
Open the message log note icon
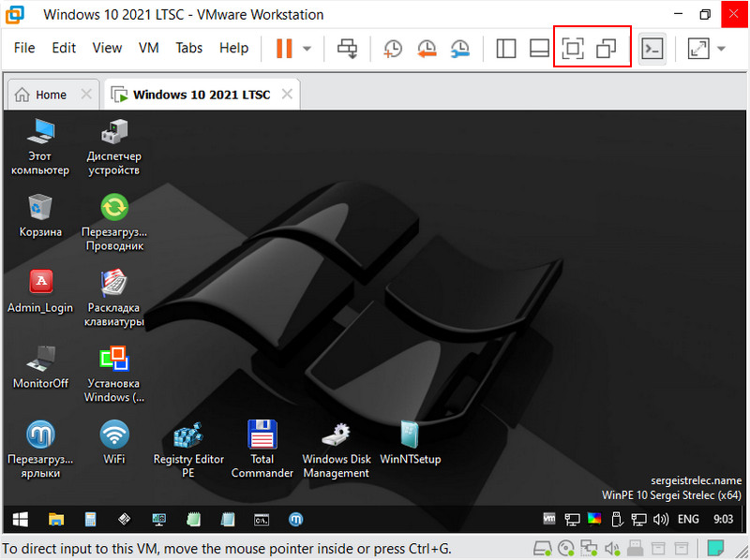tap(715, 549)
